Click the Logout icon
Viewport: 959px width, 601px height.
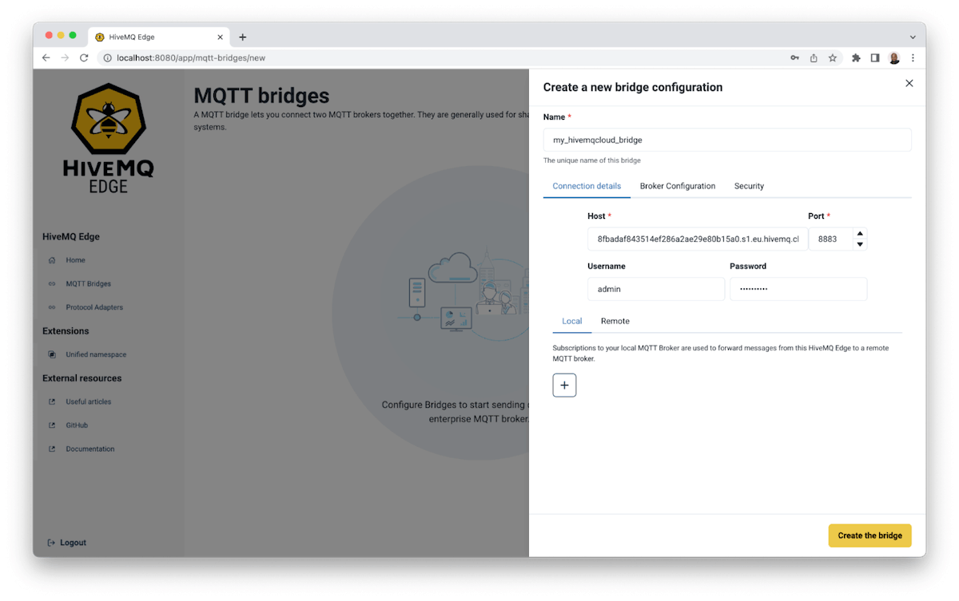coord(52,543)
